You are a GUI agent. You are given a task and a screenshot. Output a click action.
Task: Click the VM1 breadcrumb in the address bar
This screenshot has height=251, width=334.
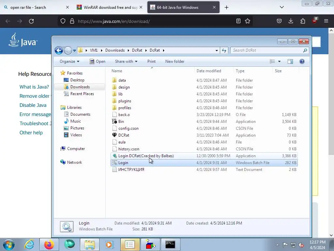point(94,50)
